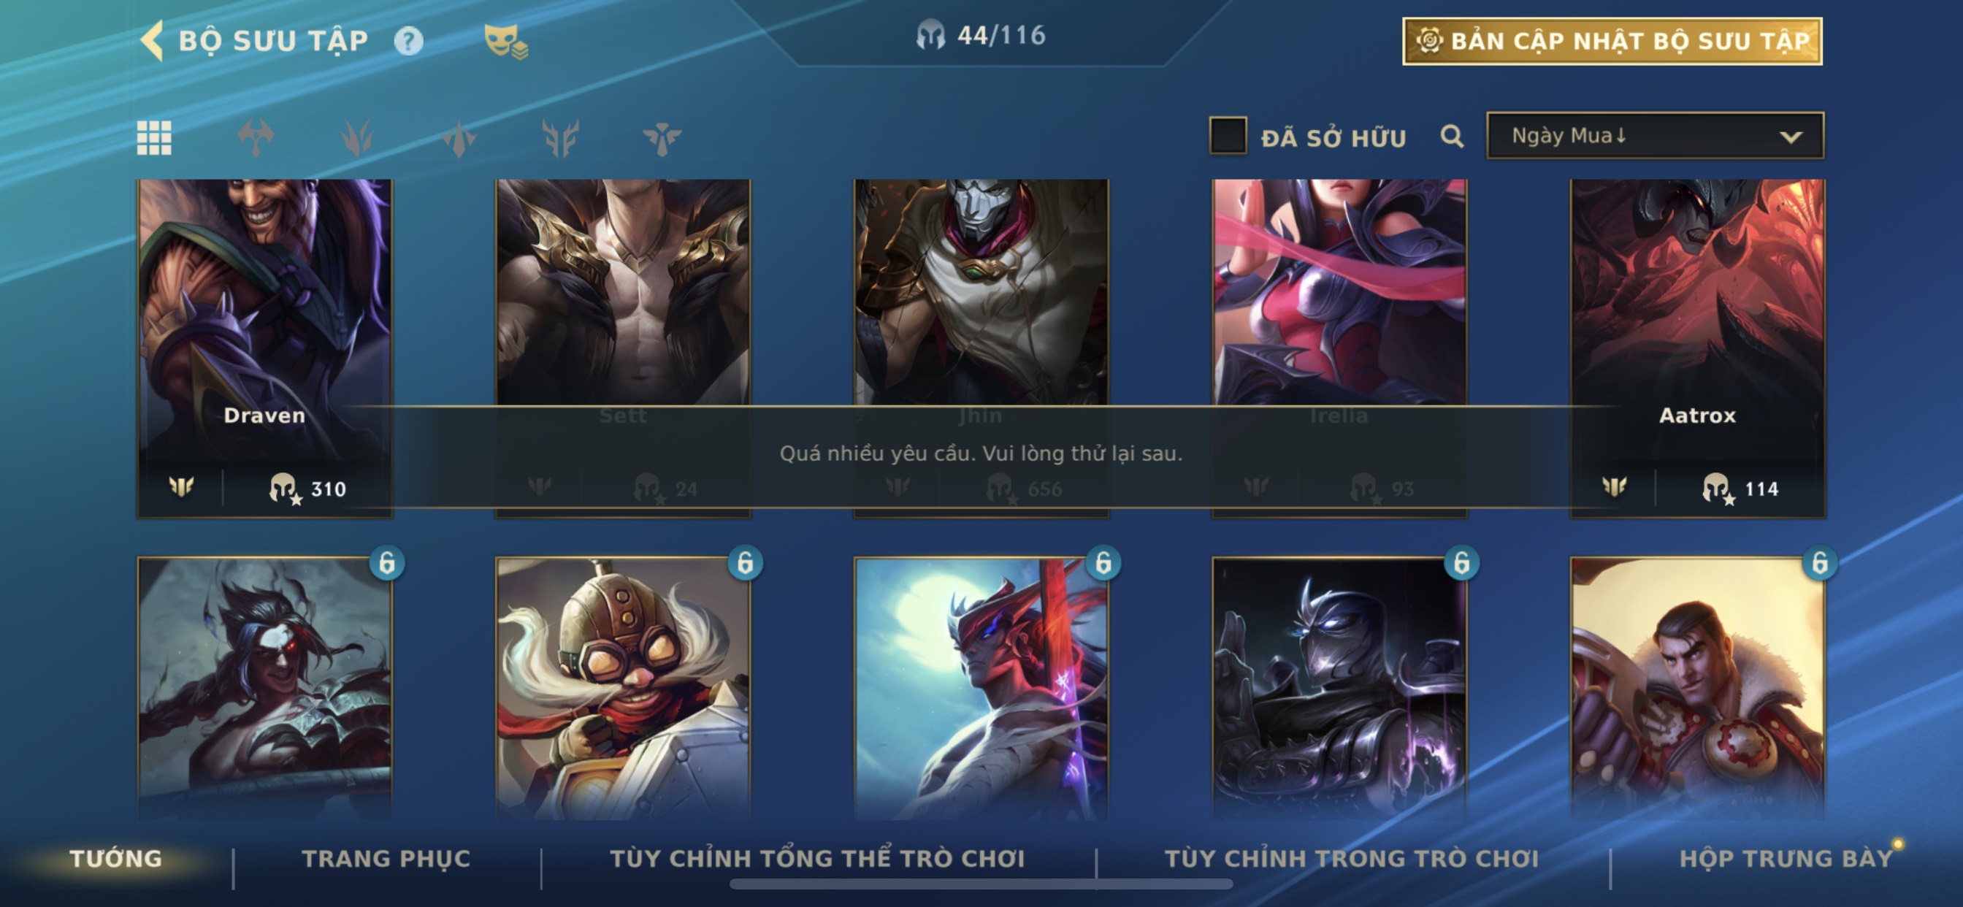Screen dimensions: 1963x907
Task: Go back using the Bộ Sưu Tập arrow
Action: 153,40
